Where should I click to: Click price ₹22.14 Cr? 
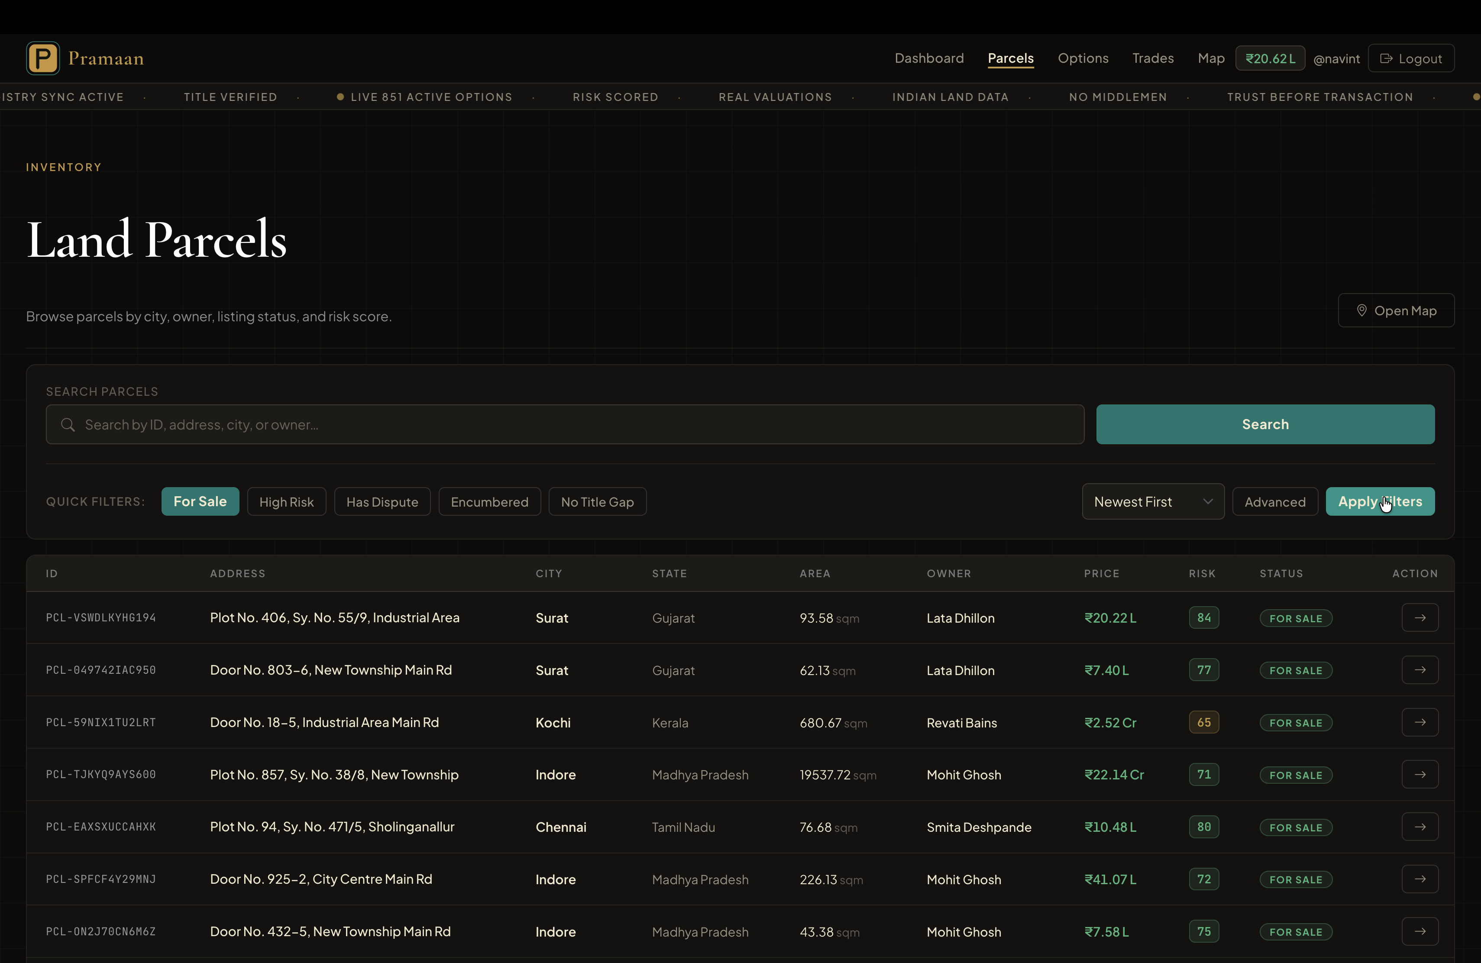tap(1114, 775)
